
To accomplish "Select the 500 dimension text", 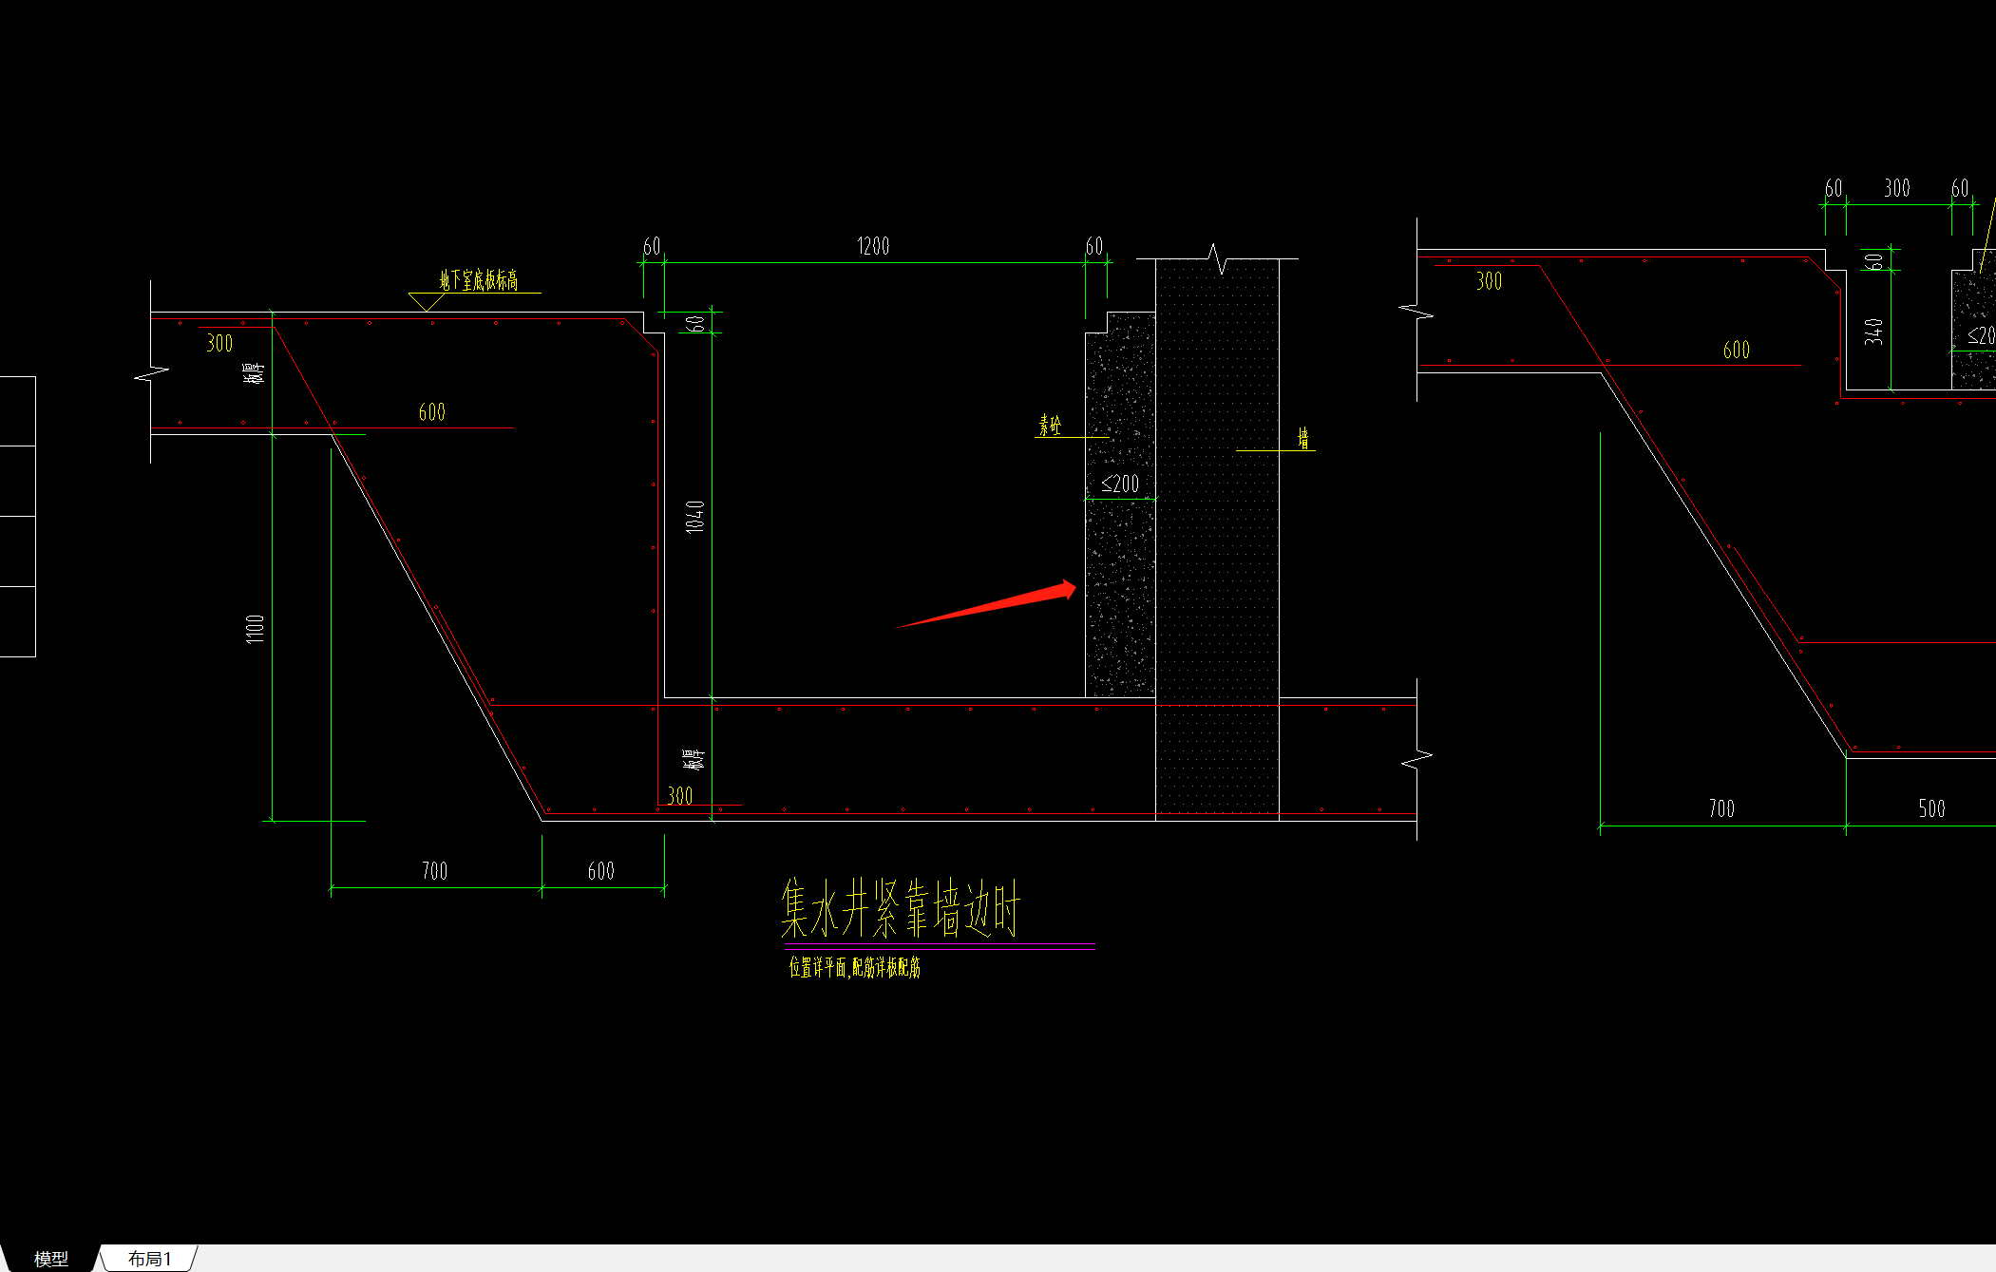I will click(1931, 808).
